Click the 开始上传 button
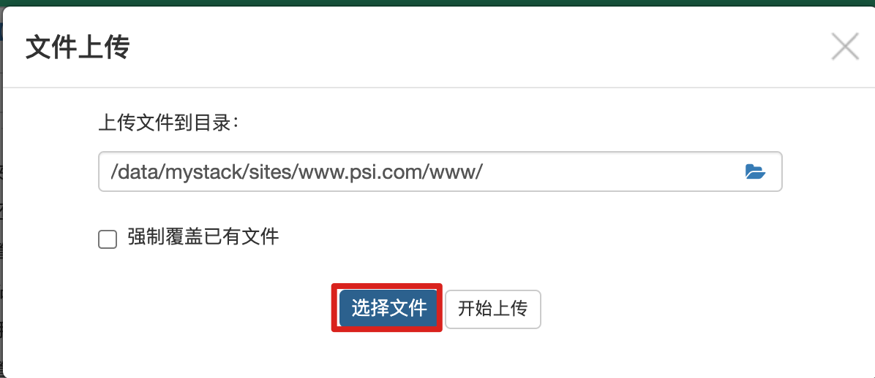Image resolution: width=875 pixels, height=378 pixels. [493, 309]
